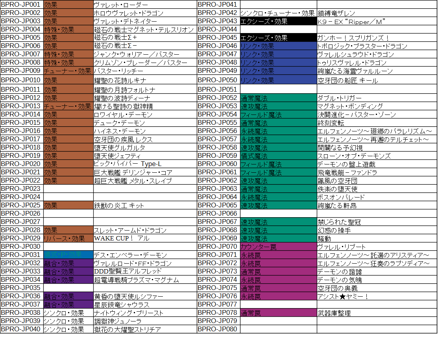
Task: Click the 武器庫整理 card name cell
Action: [x=377, y=313]
